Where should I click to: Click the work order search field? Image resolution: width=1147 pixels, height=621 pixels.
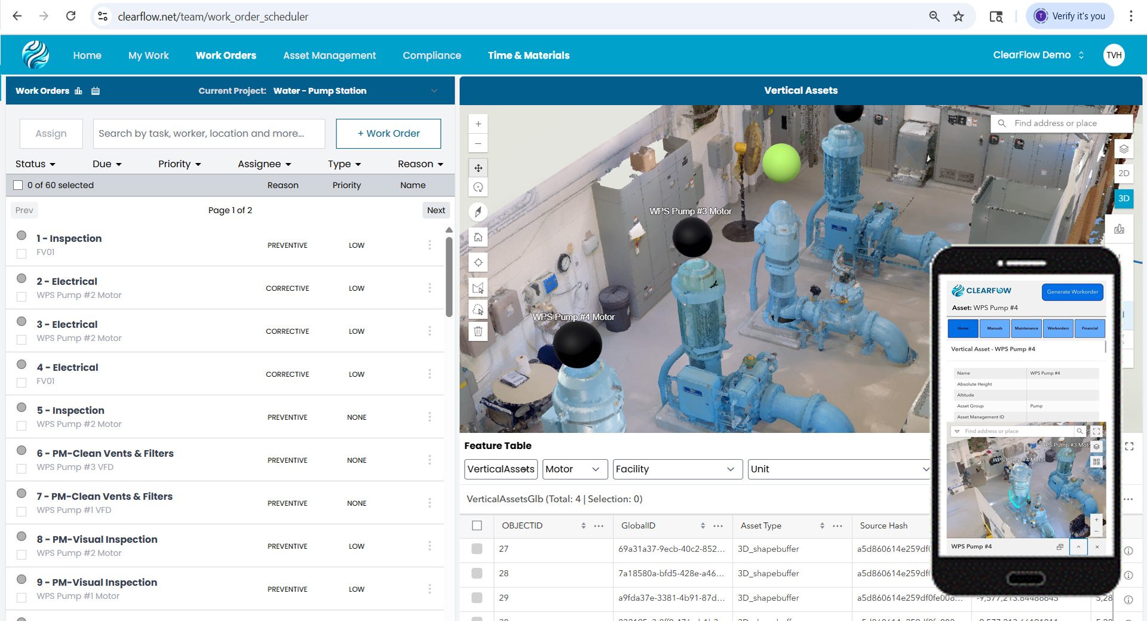[209, 134]
